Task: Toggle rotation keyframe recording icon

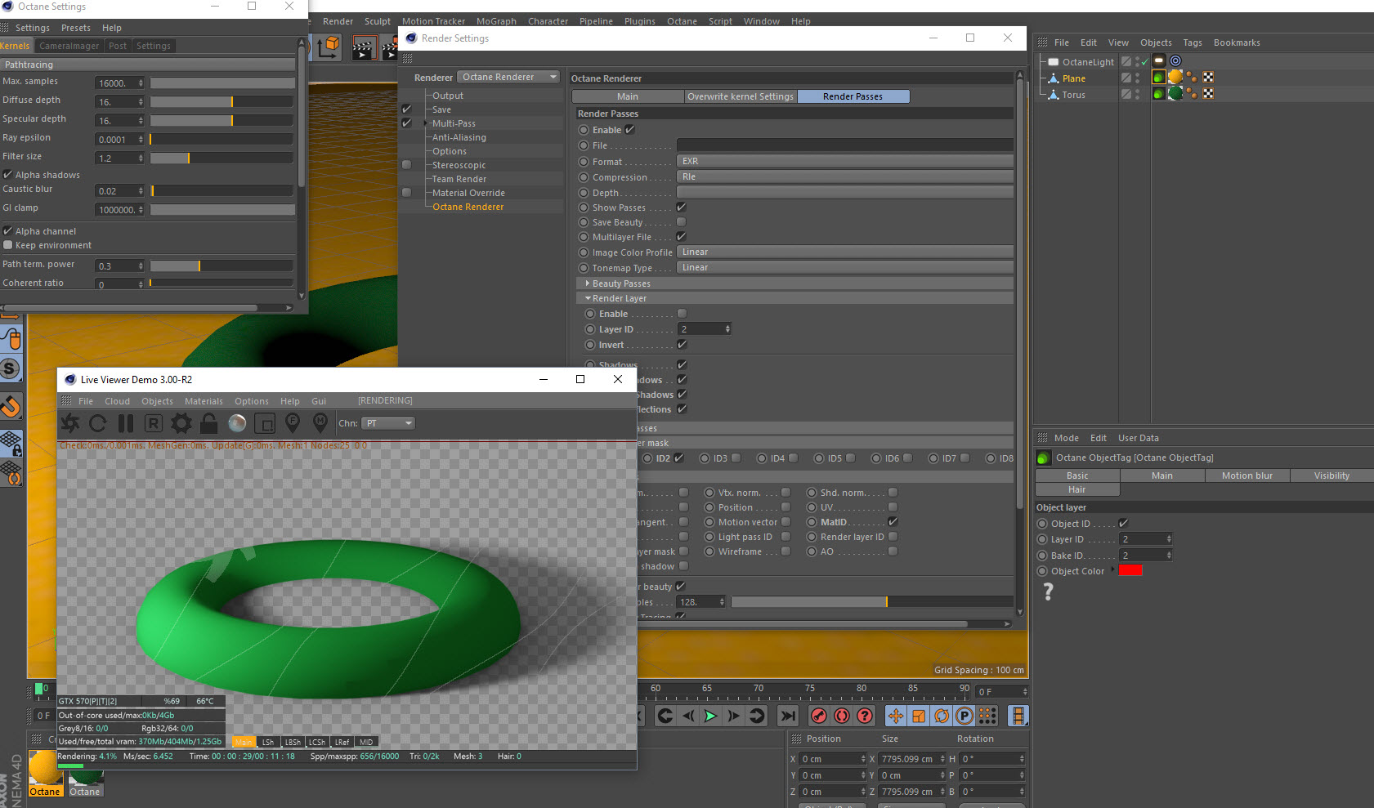Action: click(942, 716)
